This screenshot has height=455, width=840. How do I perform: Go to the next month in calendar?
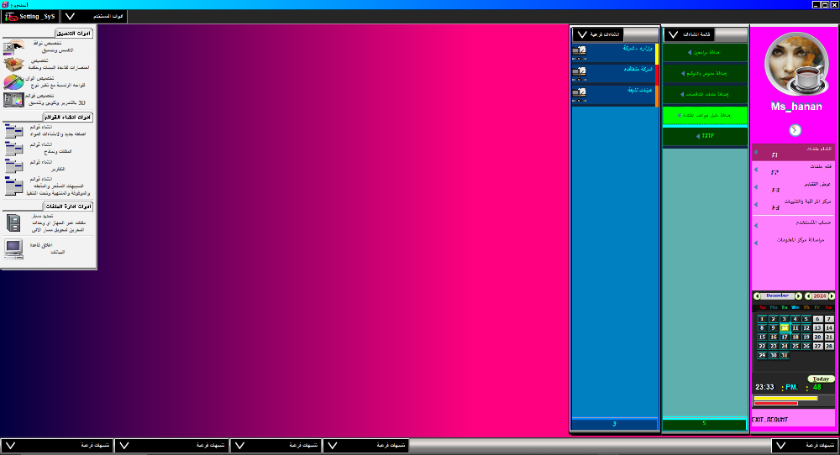click(797, 295)
